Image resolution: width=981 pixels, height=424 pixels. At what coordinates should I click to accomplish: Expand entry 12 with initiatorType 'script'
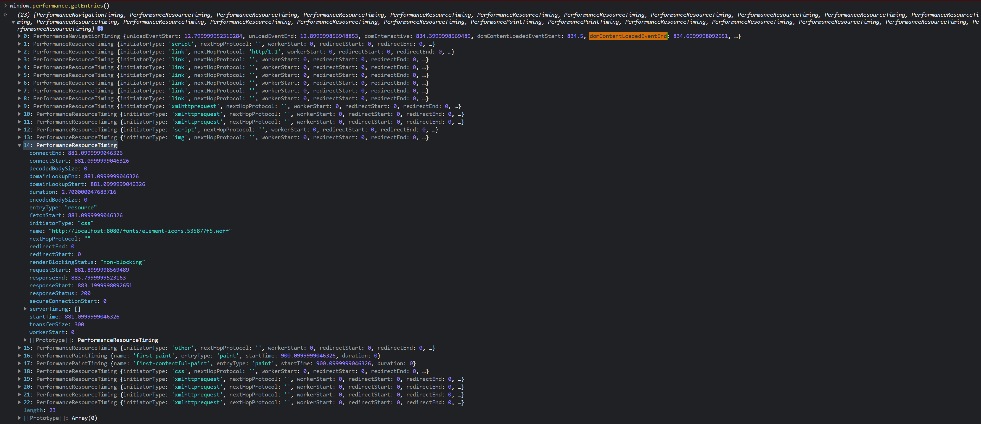pos(20,130)
